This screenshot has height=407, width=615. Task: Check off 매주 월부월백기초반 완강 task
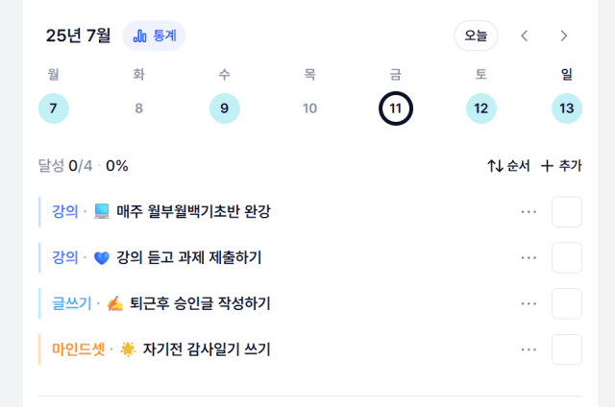[x=567, y=211]
